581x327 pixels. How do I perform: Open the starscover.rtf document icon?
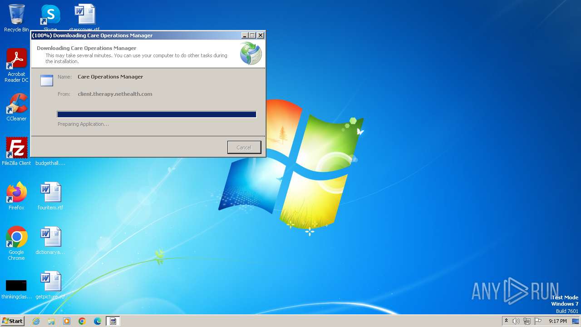tap(84, 18)
